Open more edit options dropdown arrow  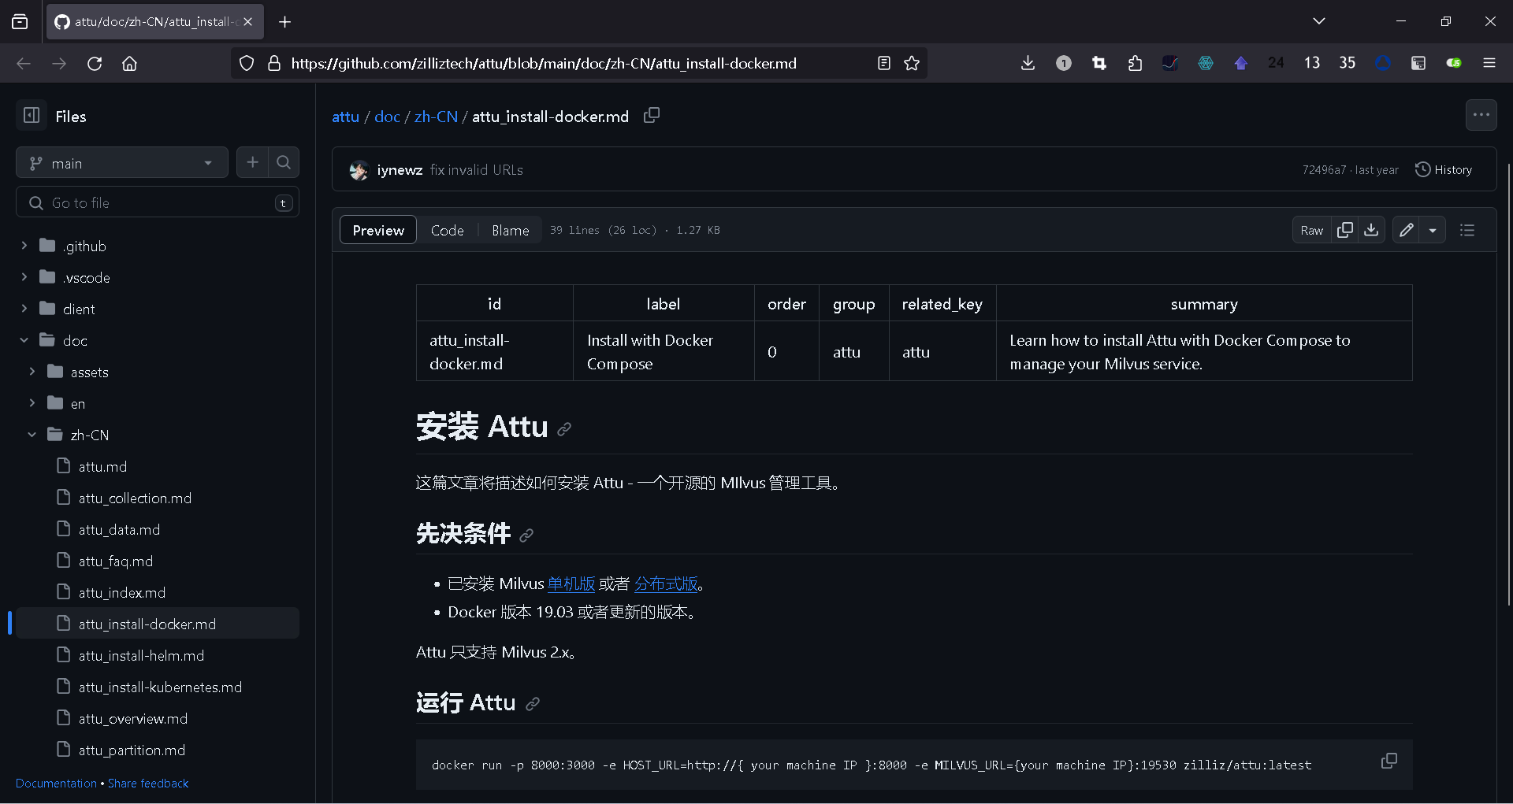(x=1433, y=230)
